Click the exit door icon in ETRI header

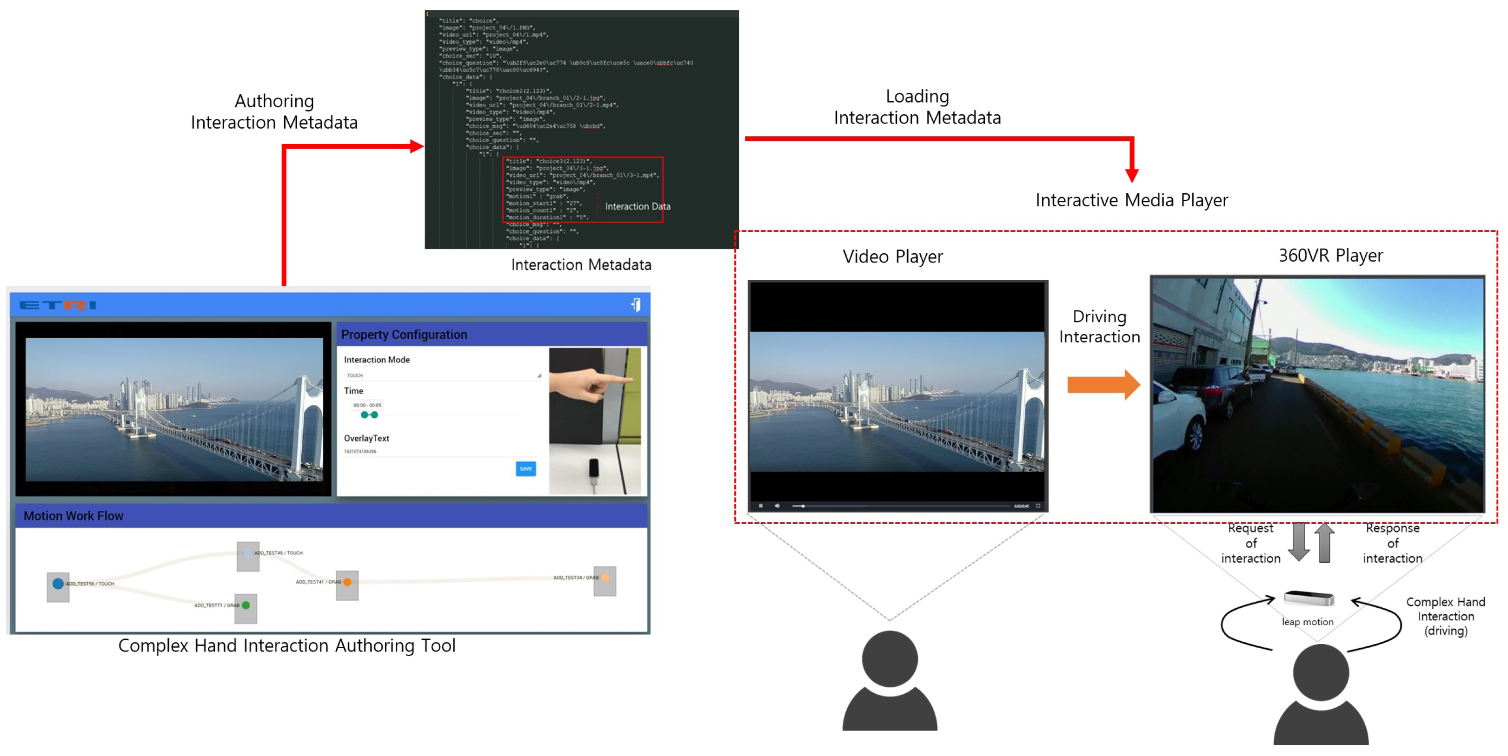(636, 305)
